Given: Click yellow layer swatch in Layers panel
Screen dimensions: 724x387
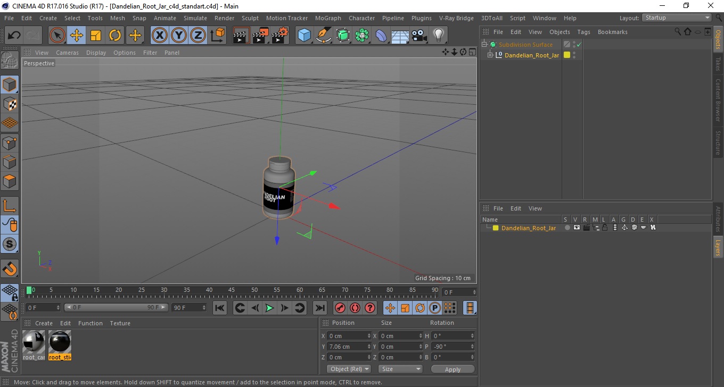Looking at the screenshot, I should [496, 228].
